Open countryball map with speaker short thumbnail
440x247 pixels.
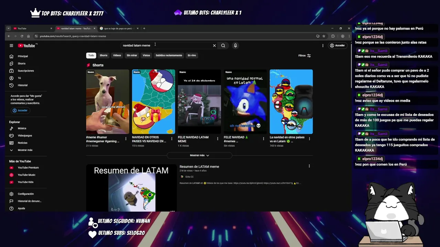pos(291,102)
